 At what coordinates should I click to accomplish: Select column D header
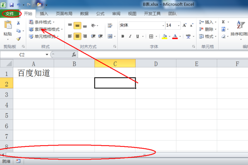click(x=156, y=64)
